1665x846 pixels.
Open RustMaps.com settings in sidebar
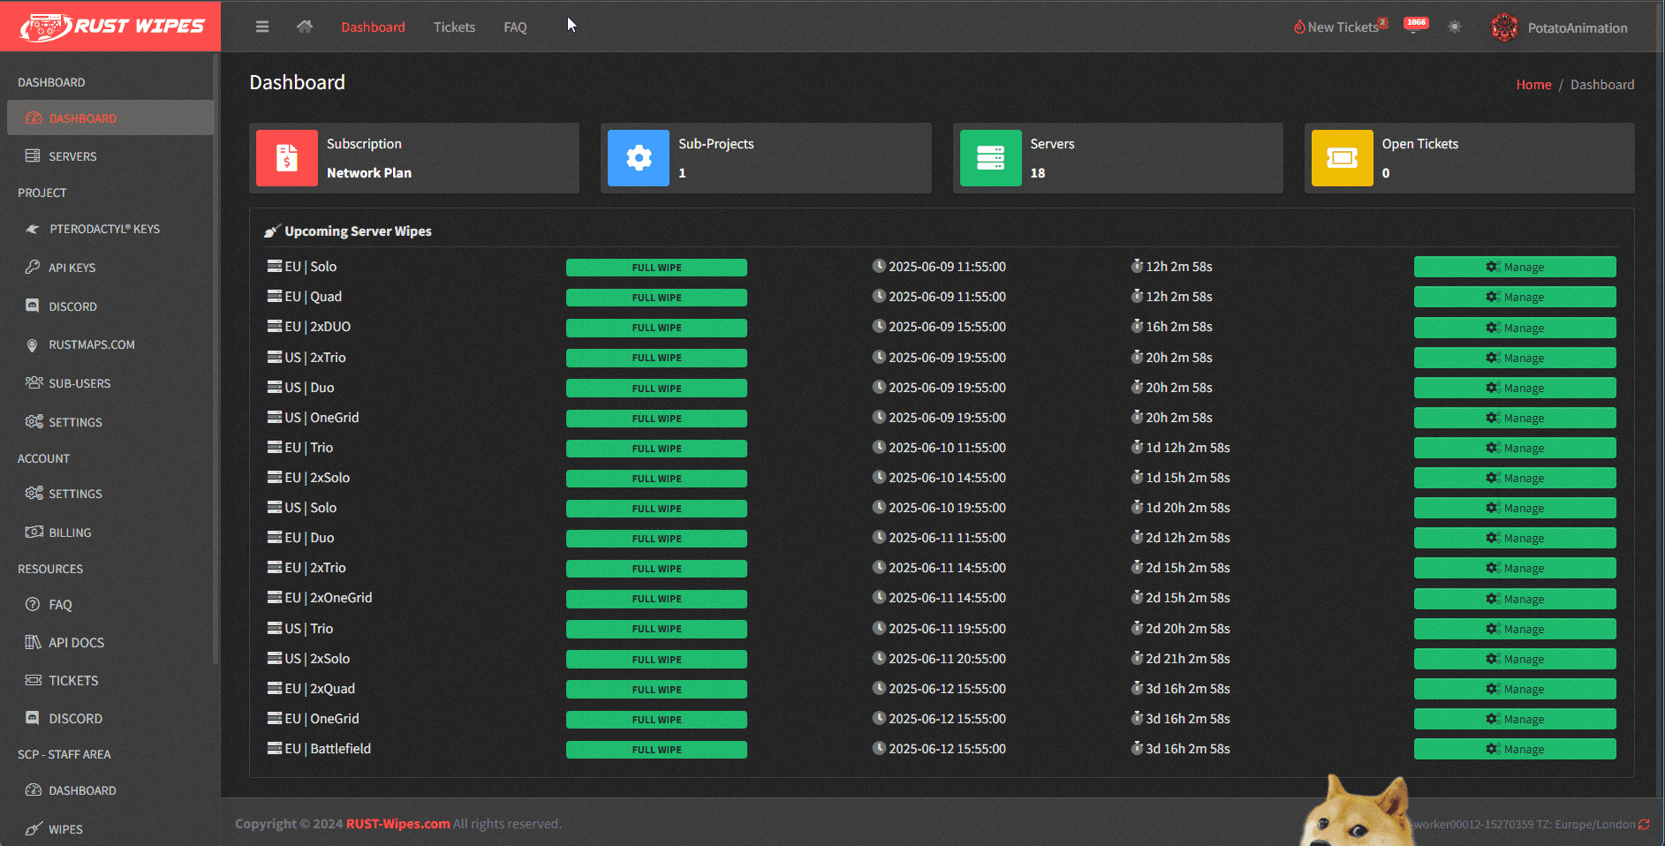point(92,344)
